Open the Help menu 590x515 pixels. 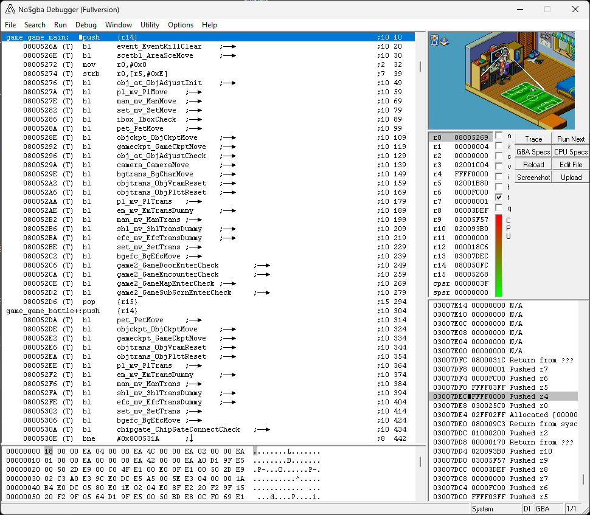point(209,25)
